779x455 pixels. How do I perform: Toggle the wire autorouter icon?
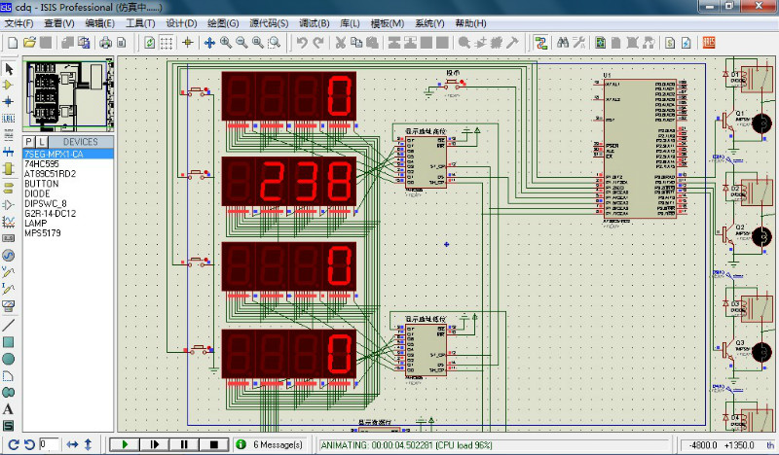tap(539, 43)
